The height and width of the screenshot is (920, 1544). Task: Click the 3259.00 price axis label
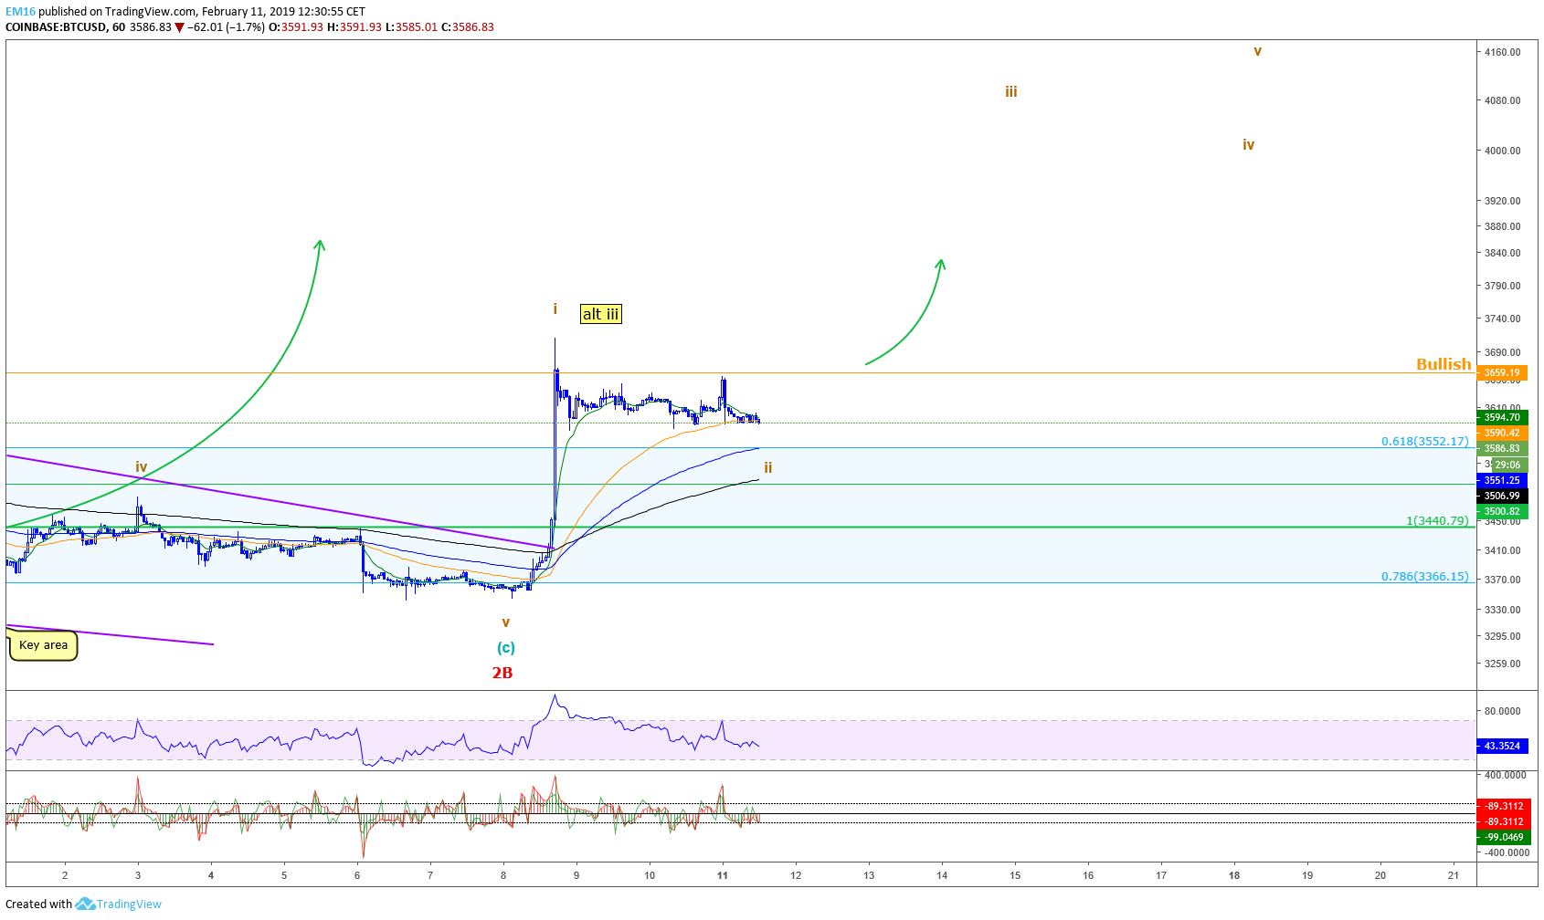point(1502,664)
